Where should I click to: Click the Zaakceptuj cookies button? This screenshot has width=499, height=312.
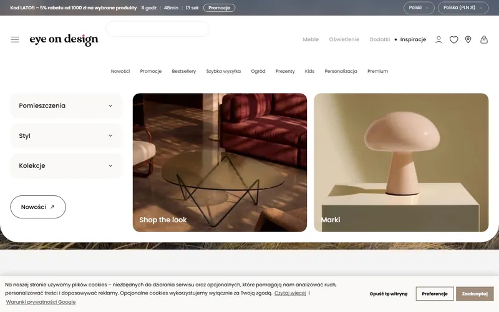click(475, 293)
